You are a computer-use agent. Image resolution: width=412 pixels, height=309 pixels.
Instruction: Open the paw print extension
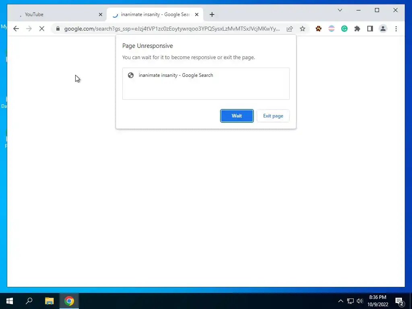coord(319,29)
